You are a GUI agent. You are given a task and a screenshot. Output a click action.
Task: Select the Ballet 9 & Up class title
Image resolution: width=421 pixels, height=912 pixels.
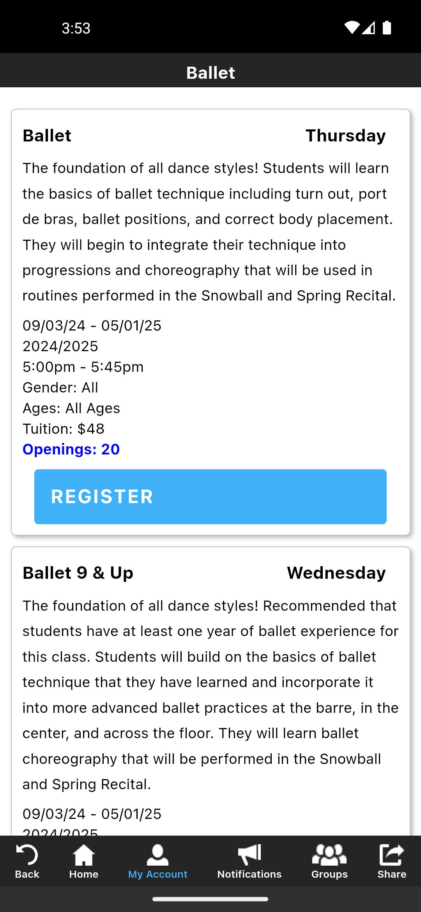78,573
